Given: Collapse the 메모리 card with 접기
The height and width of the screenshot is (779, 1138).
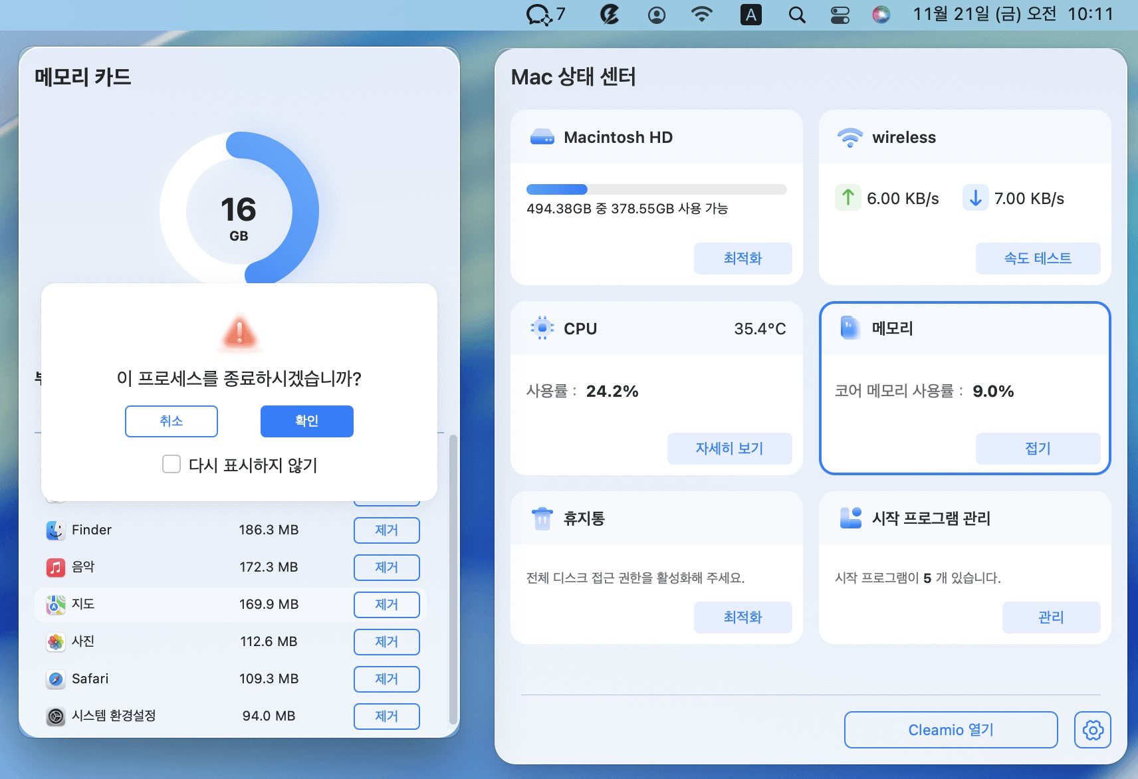Looking at the screenshot, I should 1037,448.
